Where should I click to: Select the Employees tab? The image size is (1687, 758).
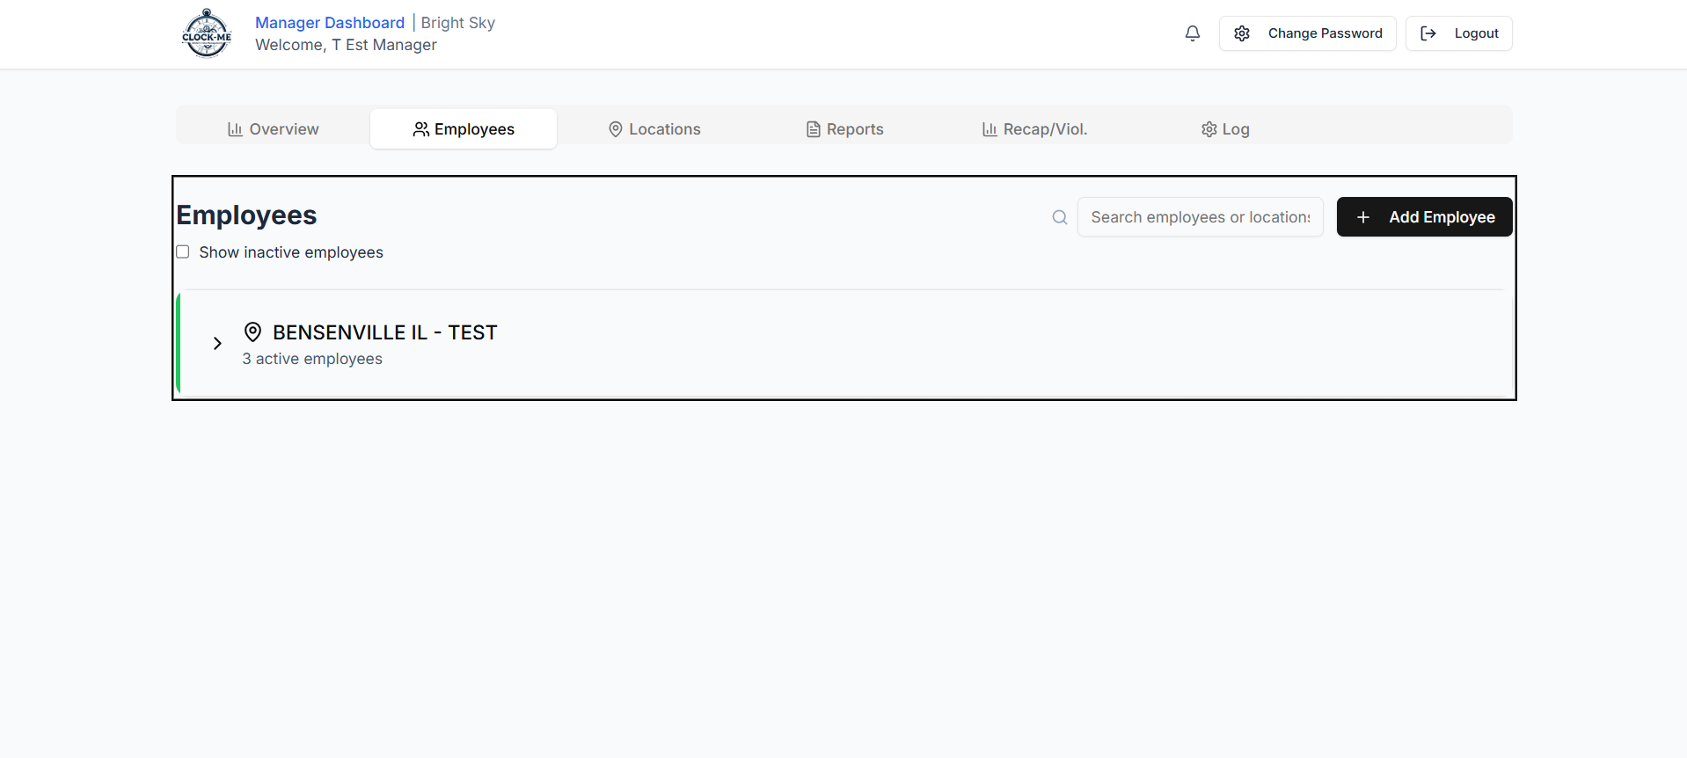464,129
